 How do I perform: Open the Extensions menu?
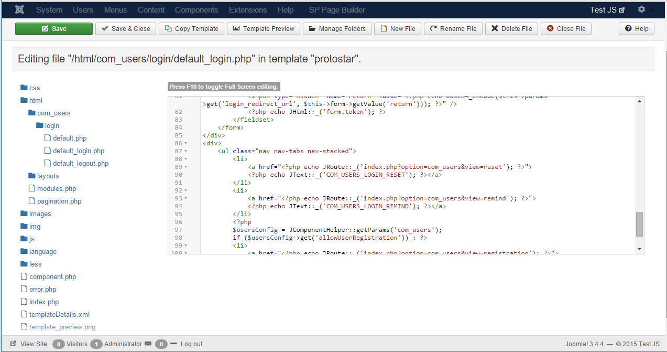click(x=247, y=9)
